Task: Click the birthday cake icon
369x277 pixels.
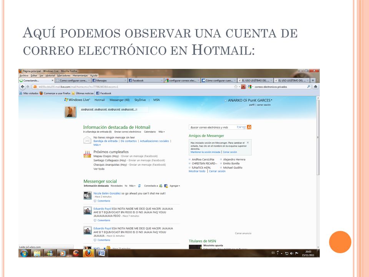Action: (87, 154)
